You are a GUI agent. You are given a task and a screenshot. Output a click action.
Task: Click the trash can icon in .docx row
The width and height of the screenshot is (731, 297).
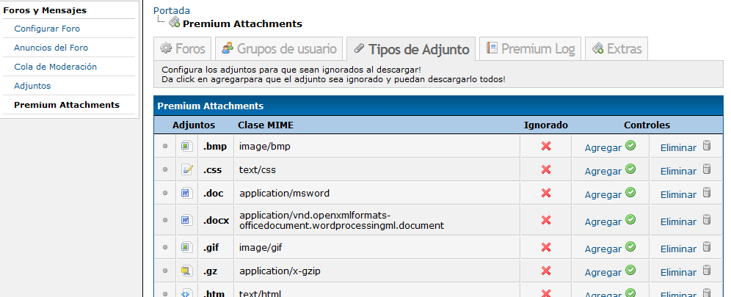click(707, 220)
